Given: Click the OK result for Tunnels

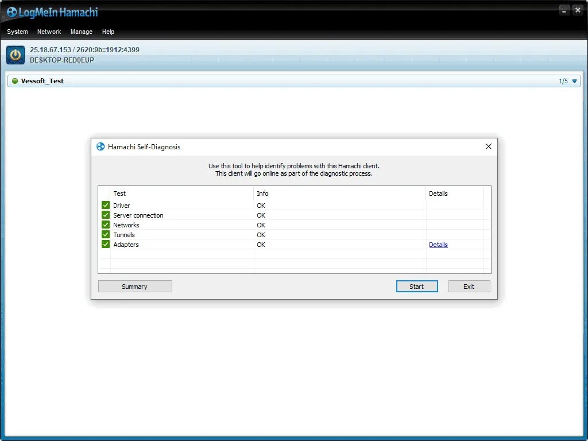Looking at the screenshot, I should click(x=261, y=235).
